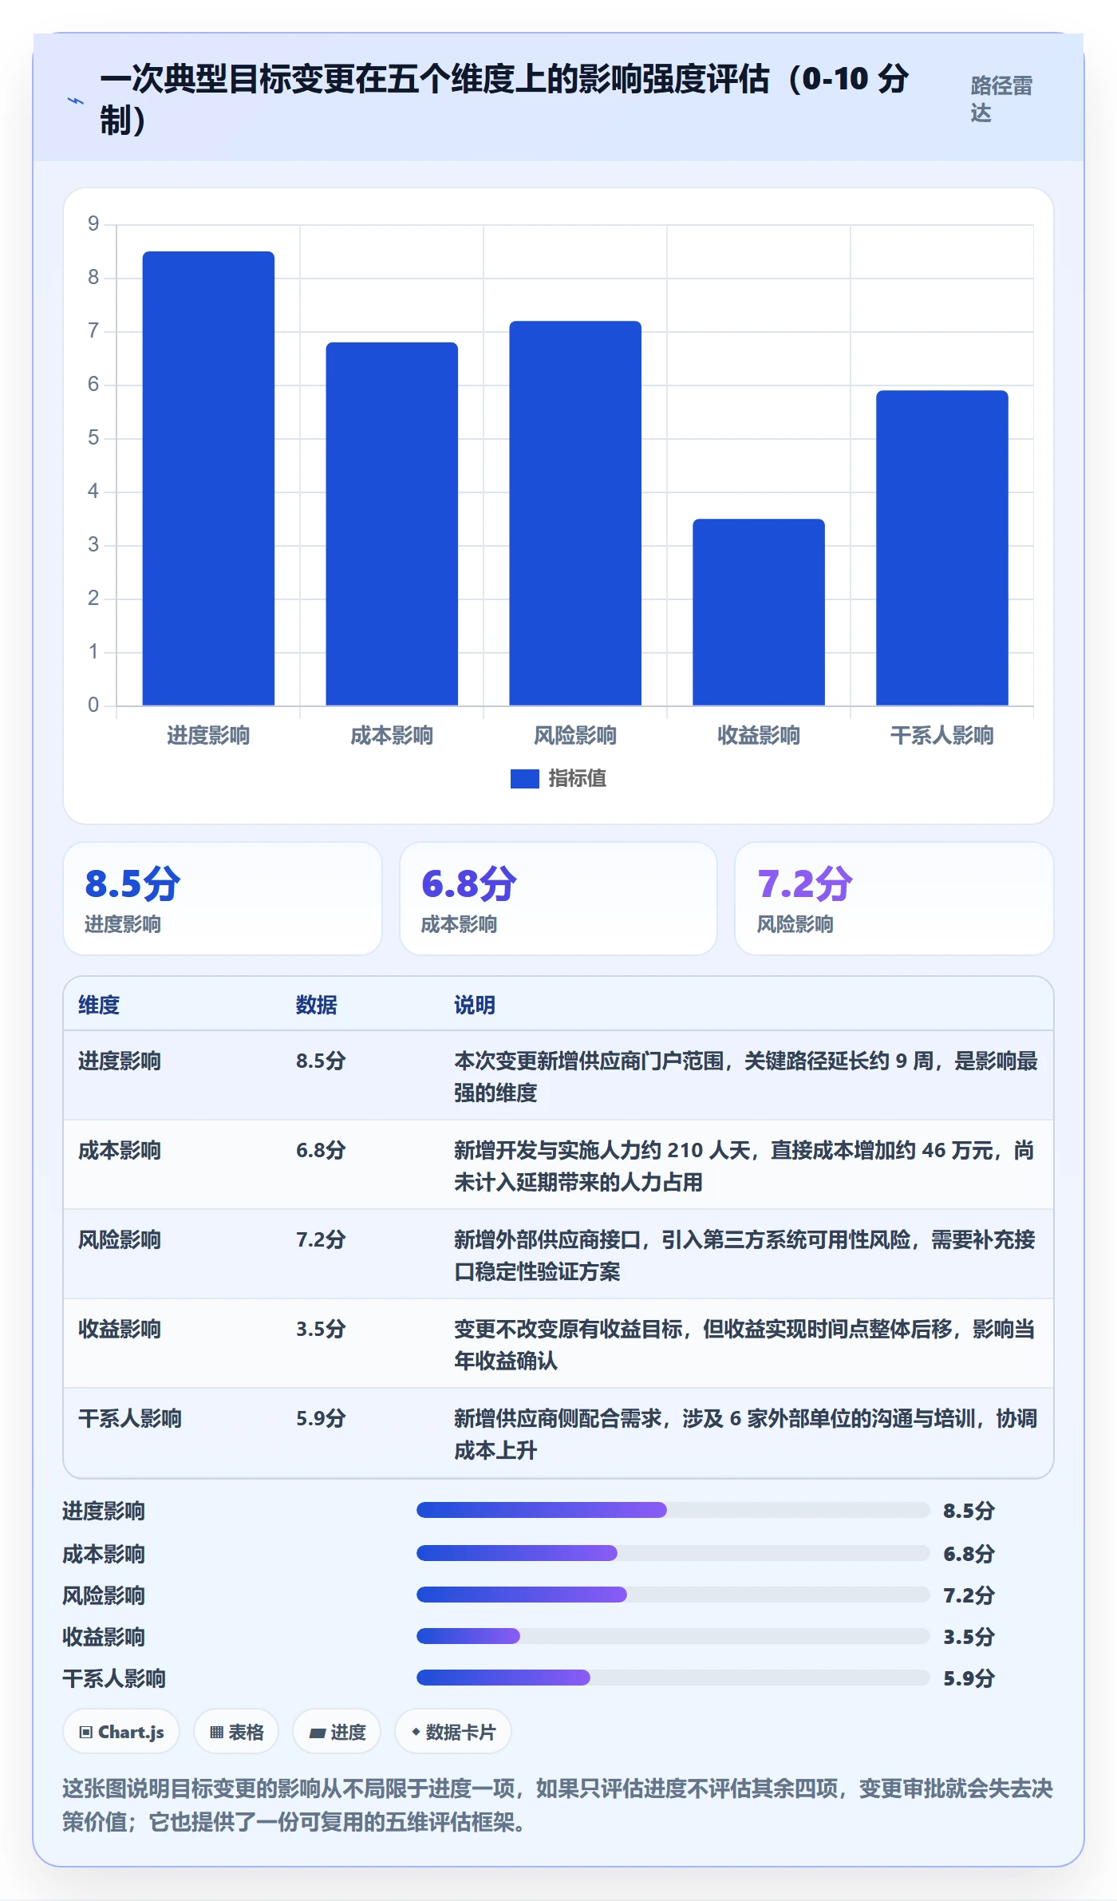The width and height of the screenshot is (1117, 1901).
Task: Click the chart title about 五个维度
Action: pyautogui.click(x=504, y=99)
